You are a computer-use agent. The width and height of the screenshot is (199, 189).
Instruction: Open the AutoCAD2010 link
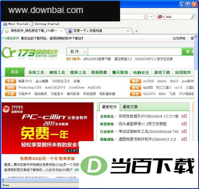(55, 87)
